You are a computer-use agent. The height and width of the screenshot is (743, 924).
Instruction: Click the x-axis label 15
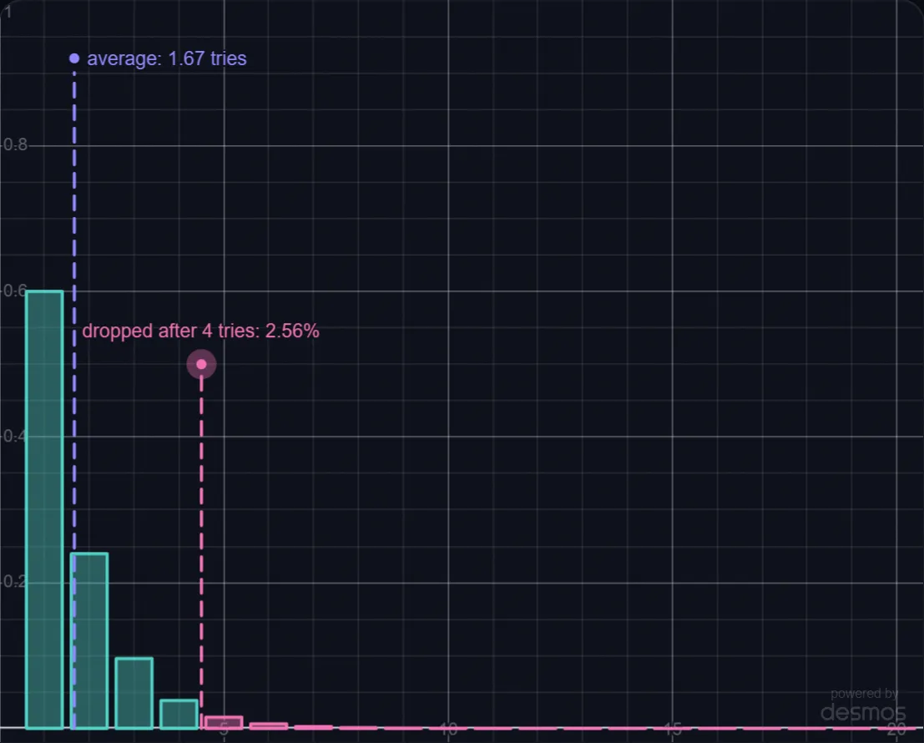[673, 730]
